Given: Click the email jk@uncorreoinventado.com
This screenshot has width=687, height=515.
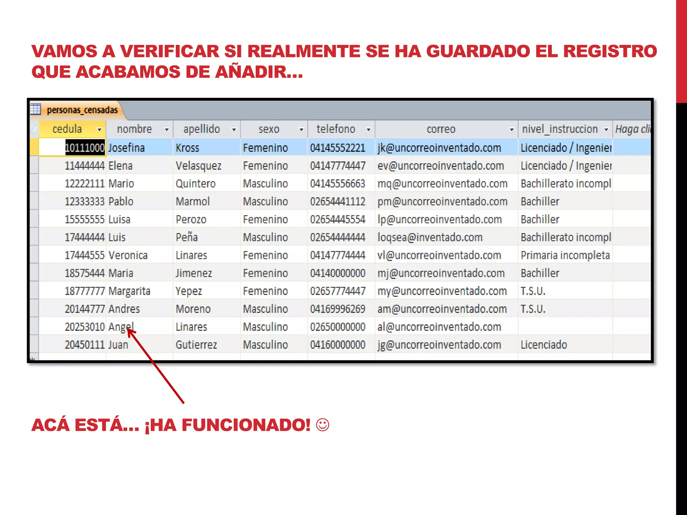Looking at the screenshot, I should pos(439,148).
